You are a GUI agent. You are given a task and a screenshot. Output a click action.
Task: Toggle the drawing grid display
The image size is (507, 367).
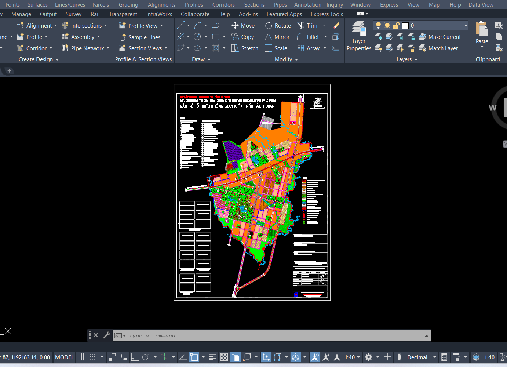click(x=82, y=357)
